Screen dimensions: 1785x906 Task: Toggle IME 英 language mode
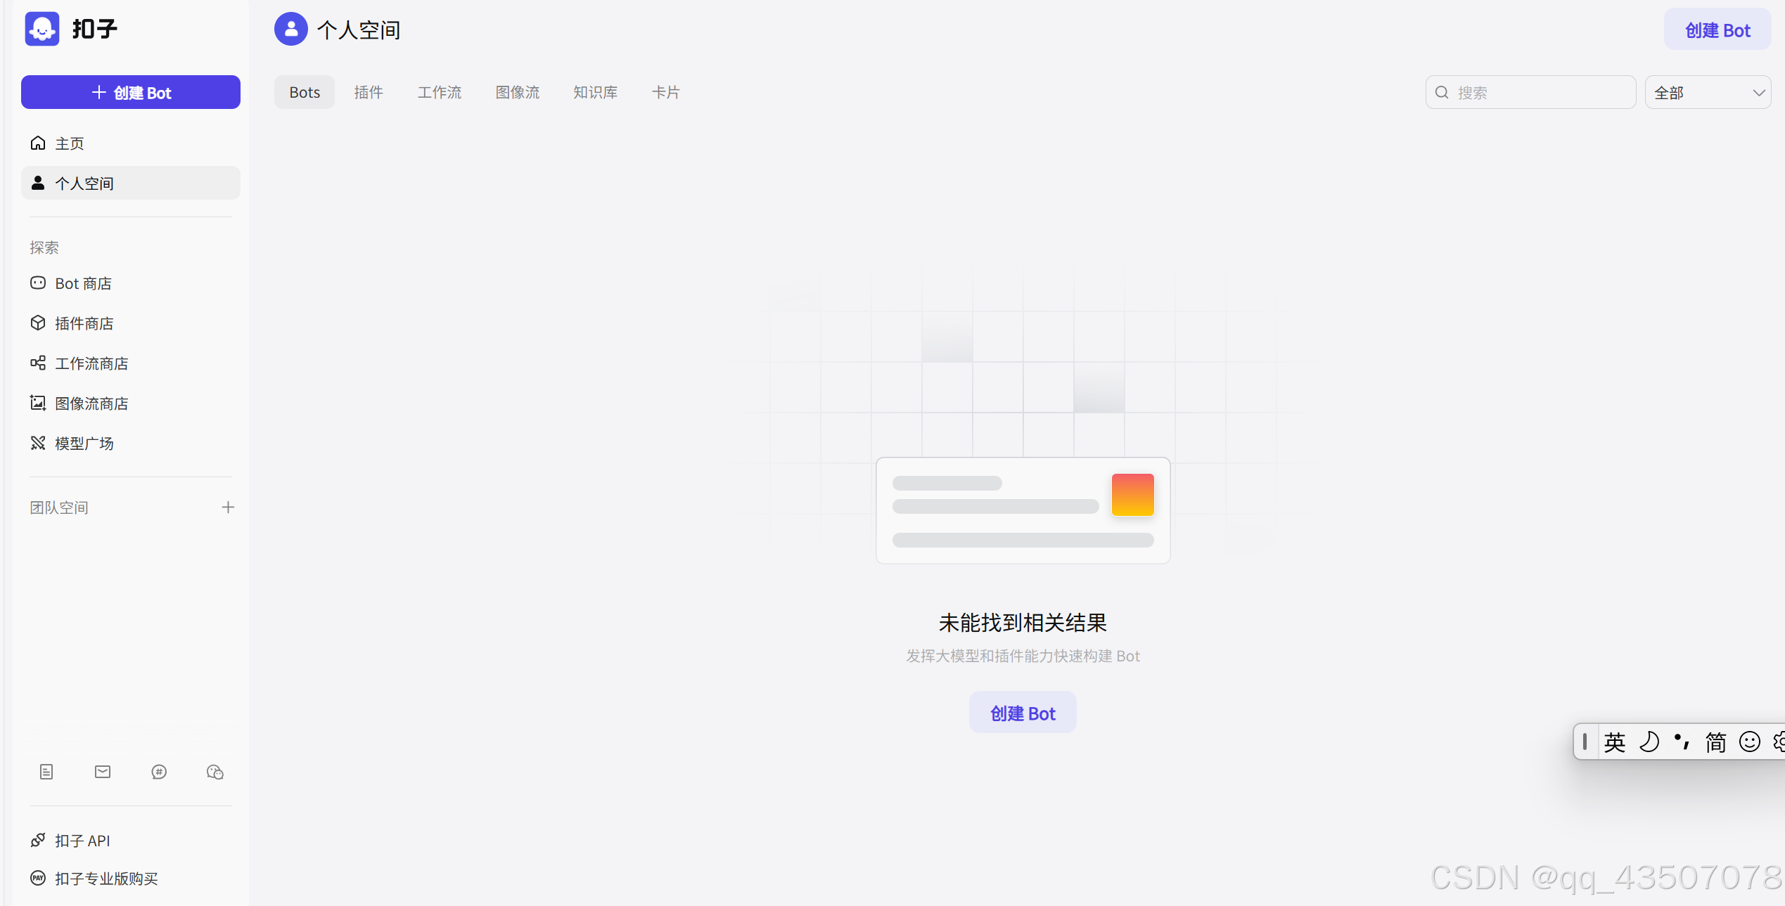pyautogui.click(x=1615, y=742)
